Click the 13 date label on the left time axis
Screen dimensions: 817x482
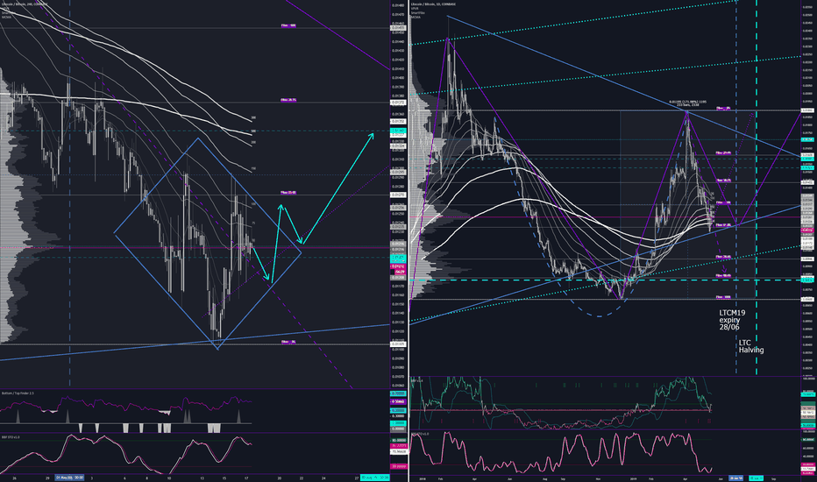pos(202,478)
